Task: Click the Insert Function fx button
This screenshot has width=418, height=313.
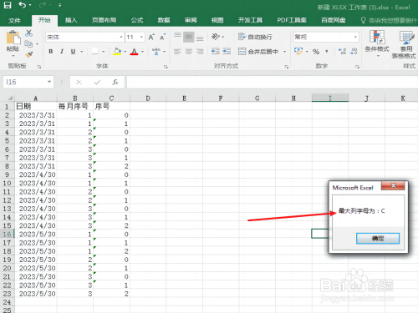Action: (115, 82)
